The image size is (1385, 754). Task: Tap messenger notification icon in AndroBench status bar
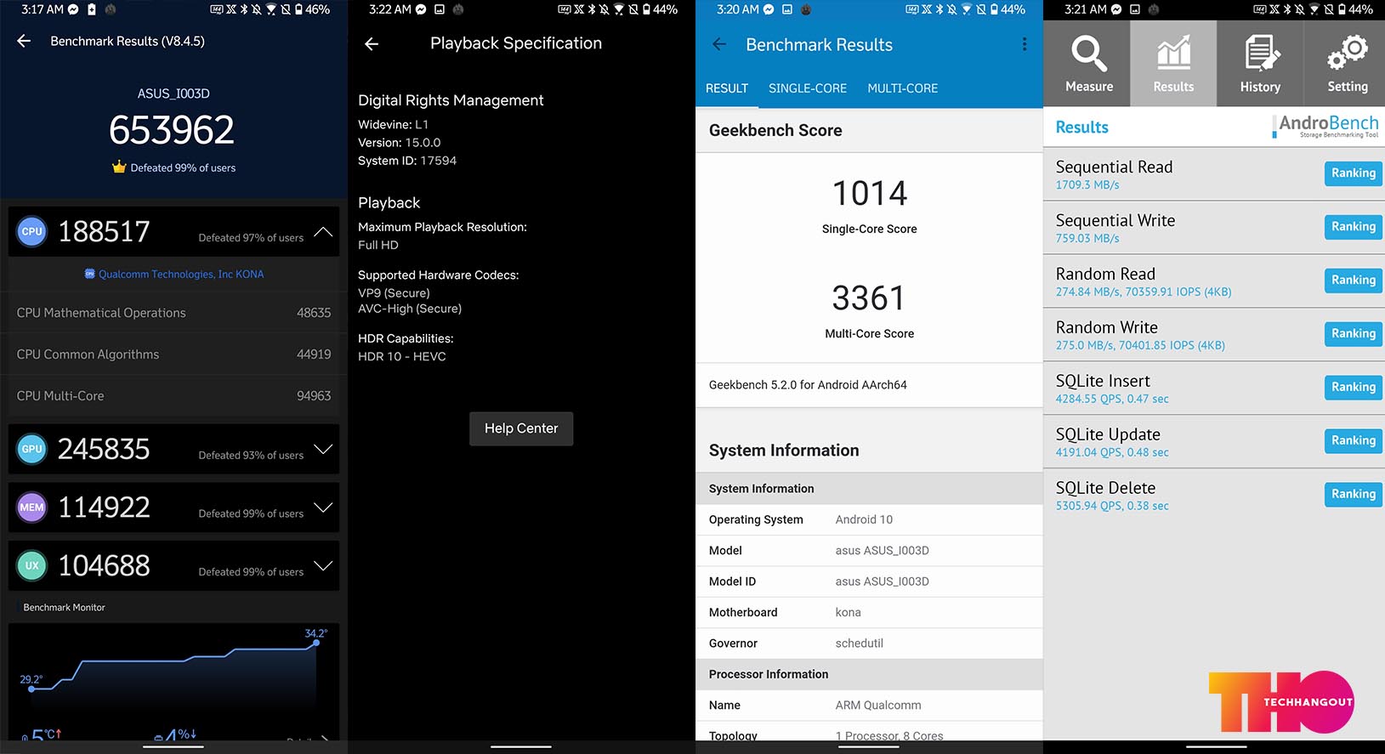pyautogui.click(x=1116, y=9)
